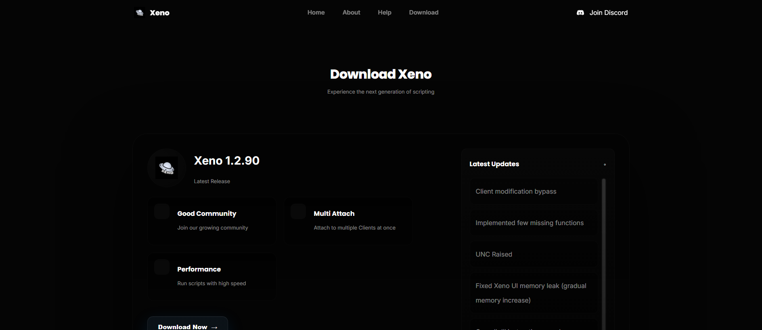Click the Performance card icon
762x330 pixels.
point(162,267)
